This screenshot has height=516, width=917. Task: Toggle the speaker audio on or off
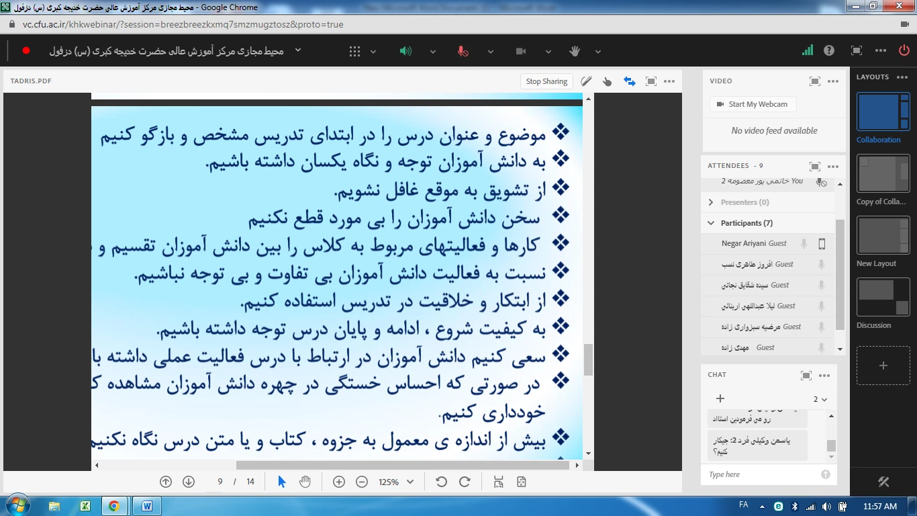pyautogui.click(x=405, y=51)
